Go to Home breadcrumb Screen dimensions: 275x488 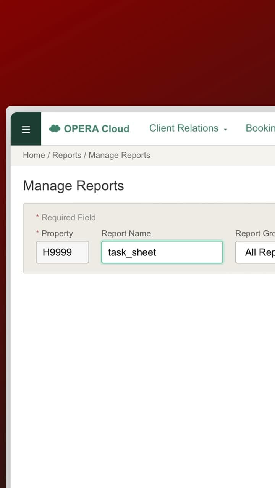click(34, 155)
